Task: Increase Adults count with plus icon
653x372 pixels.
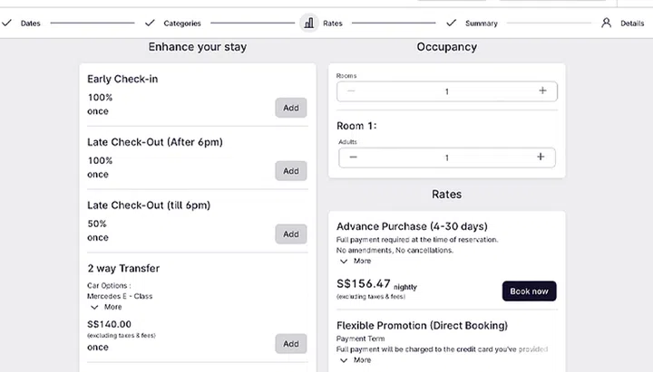Action: click(x=541, y=157)
